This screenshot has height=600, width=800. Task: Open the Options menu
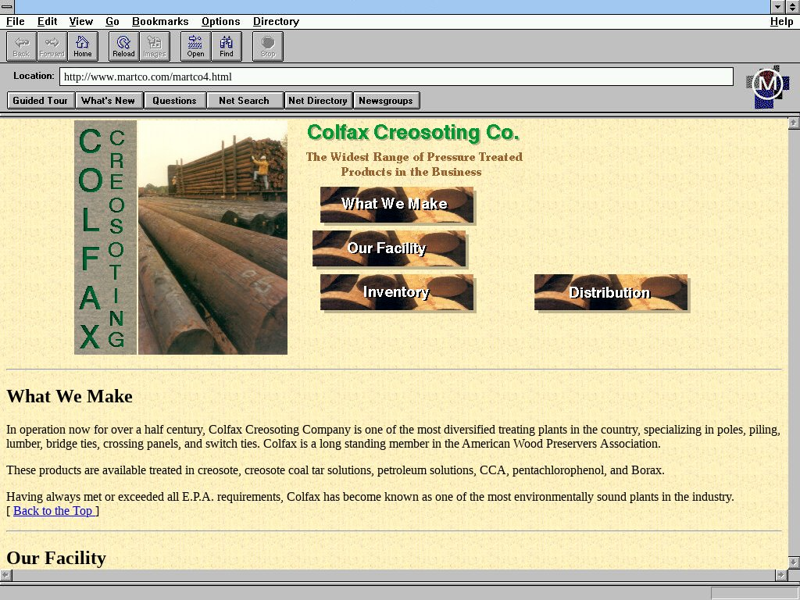coord(220,22)
